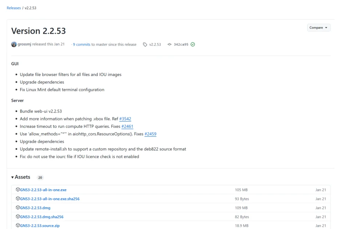The width and height of the screenshot is (339, 229).
Task: Click Jan 21 date of all-in-one.exe row
Action: coord(321,190)
